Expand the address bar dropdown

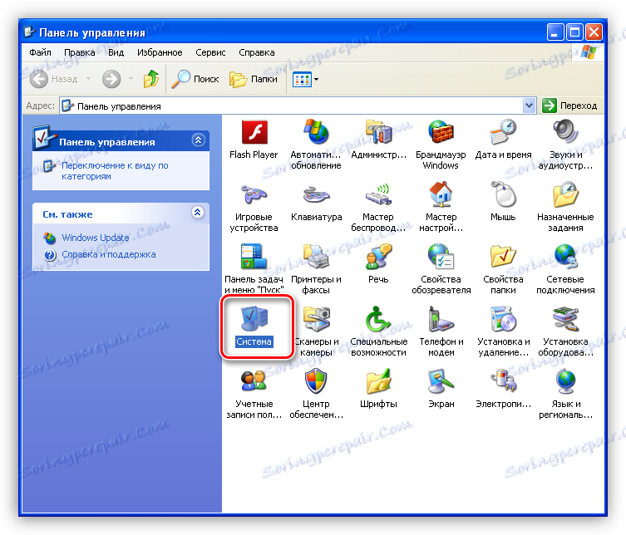point(529,106)
